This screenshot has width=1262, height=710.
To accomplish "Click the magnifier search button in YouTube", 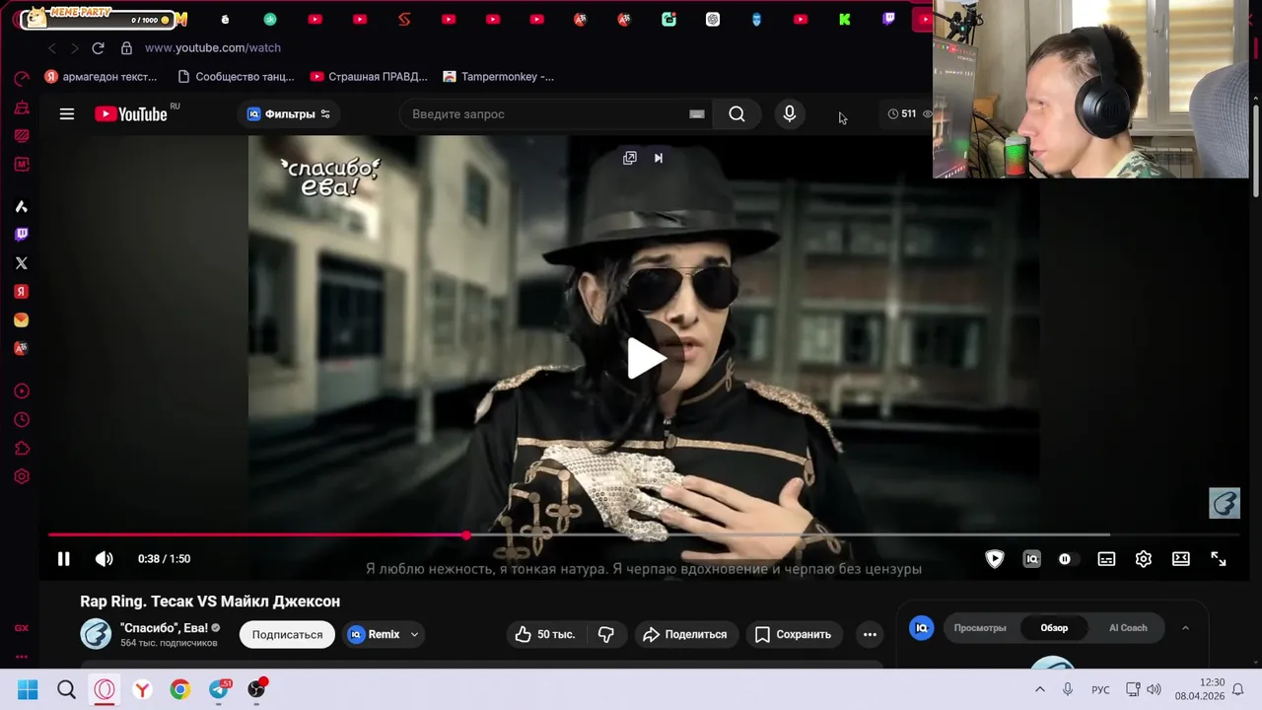I will tap(736, 114).
